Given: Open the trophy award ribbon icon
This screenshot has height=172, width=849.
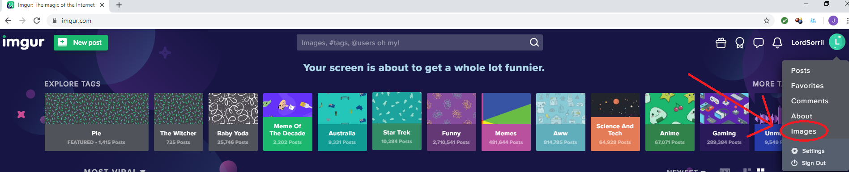Looking at the screenshot, I should point(739,43).
